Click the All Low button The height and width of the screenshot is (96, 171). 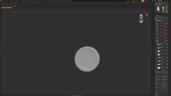coord(158,78)
